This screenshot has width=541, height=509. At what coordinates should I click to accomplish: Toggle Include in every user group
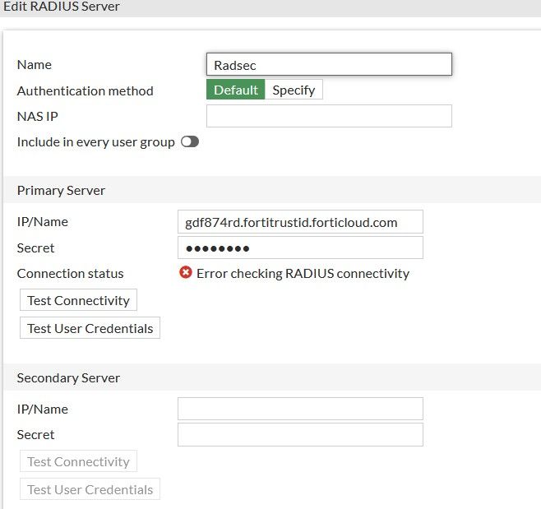click(x=190, y=141)
